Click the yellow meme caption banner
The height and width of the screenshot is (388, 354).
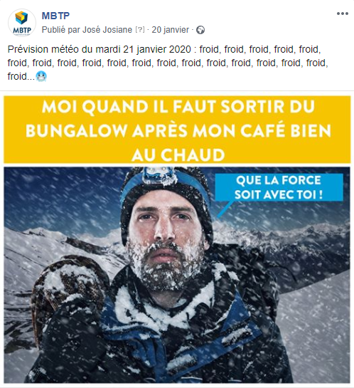click(177, 130)
